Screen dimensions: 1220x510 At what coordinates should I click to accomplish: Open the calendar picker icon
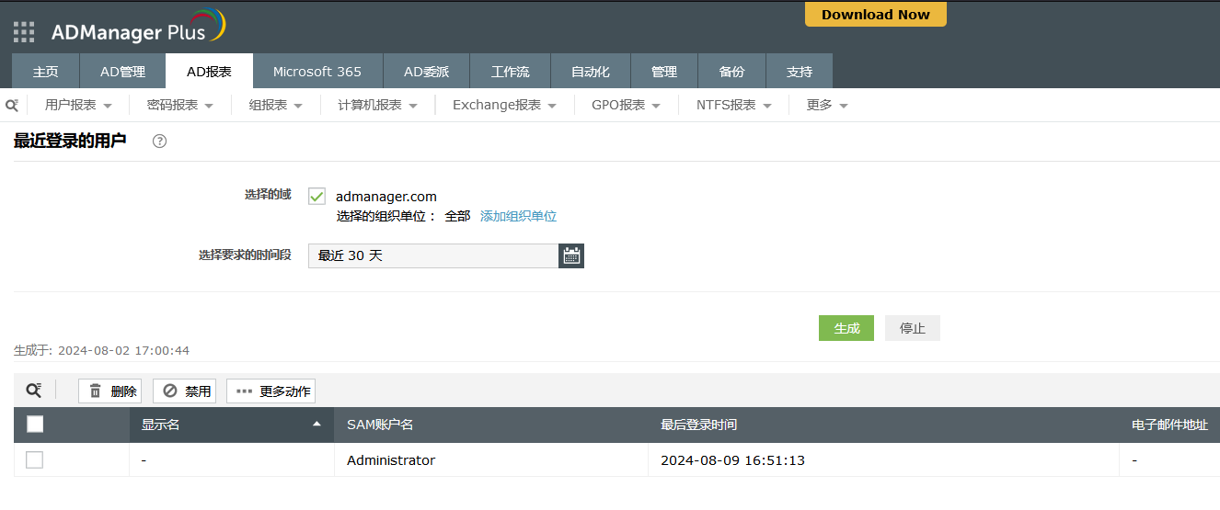[571, 255]
